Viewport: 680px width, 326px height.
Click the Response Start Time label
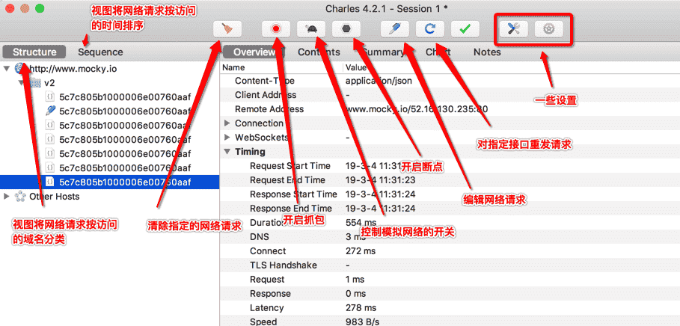pos(293,194)
